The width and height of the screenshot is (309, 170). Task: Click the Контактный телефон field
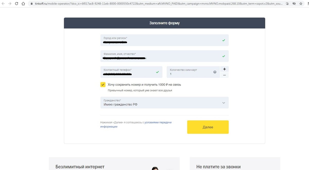click(x=131, y=72)
